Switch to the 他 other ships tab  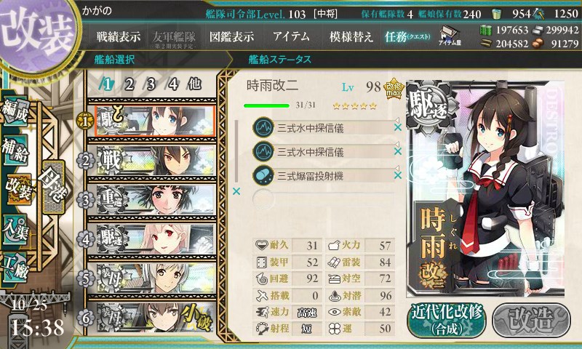point(194,84)
